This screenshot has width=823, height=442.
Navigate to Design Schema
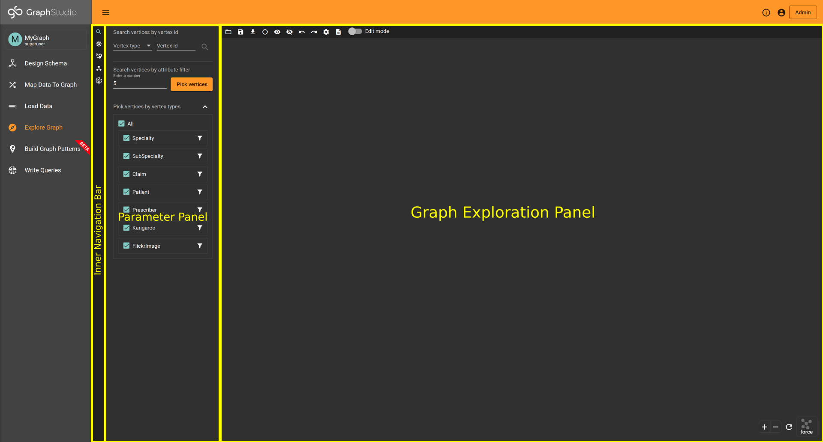[45, 63]
